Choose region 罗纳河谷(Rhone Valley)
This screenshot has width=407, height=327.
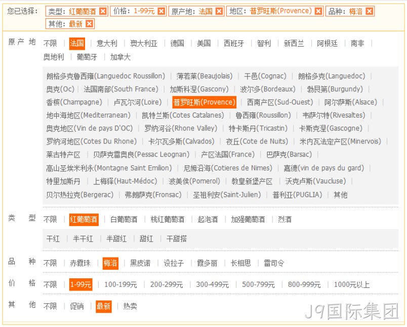pyautogui.click(x=181, y=128)
